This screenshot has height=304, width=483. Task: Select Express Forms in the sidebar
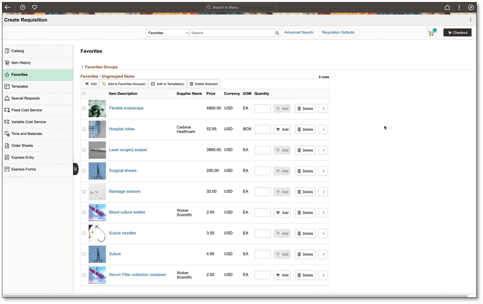pyautogui.click(x=23, y=169)
